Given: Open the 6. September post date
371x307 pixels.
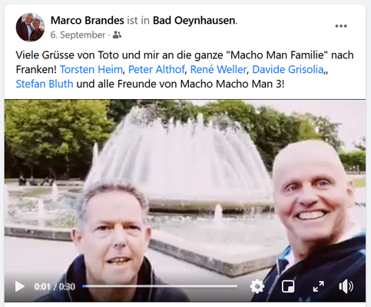Looking at the screenshot, I should point(78,35).
